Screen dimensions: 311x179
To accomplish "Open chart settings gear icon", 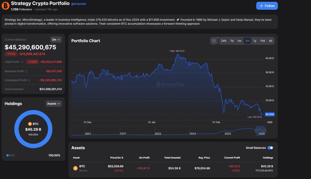I will pyautogui.click(x=214, y=41).
